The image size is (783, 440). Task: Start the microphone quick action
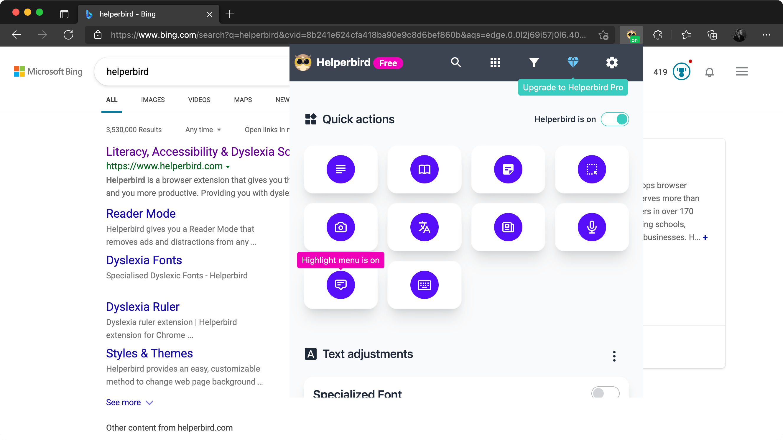(591, 227)
